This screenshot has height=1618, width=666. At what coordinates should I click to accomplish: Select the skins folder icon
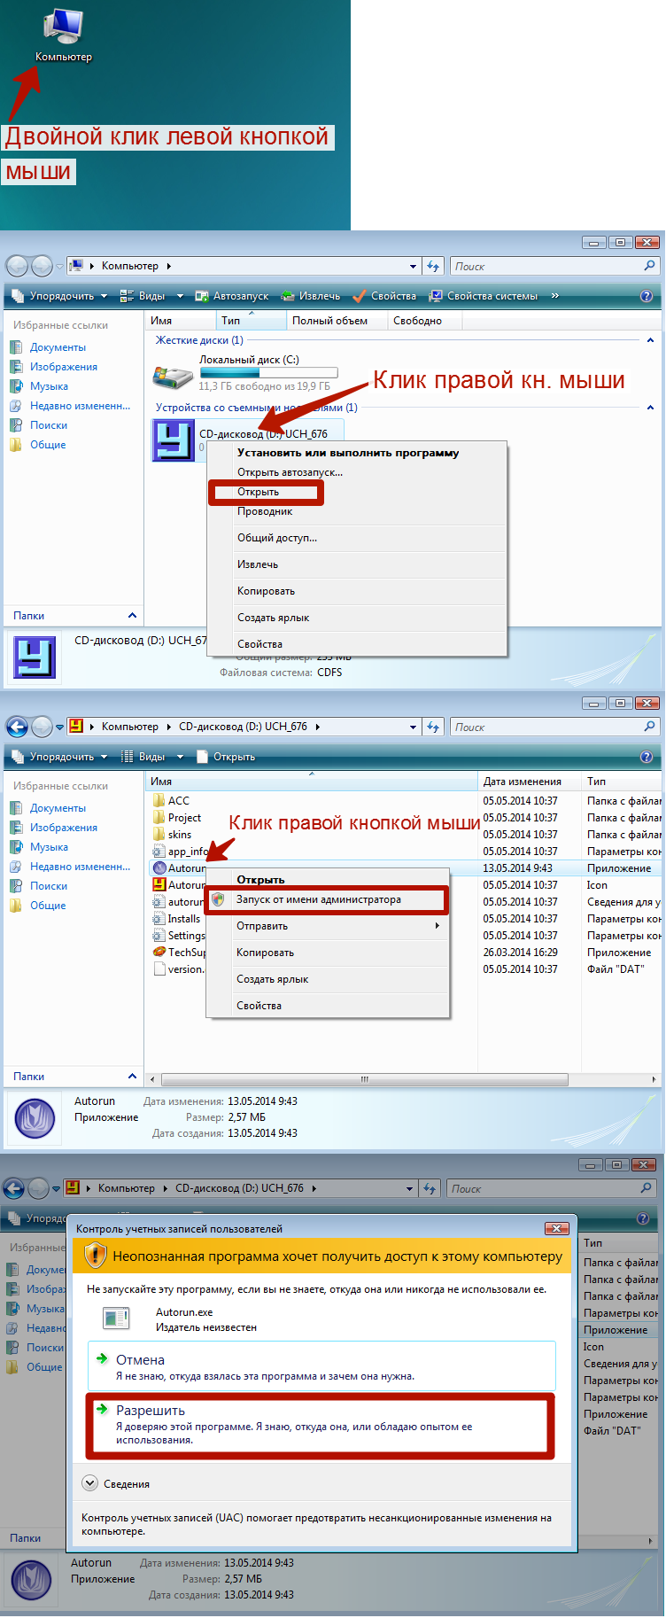coord(159,835)
